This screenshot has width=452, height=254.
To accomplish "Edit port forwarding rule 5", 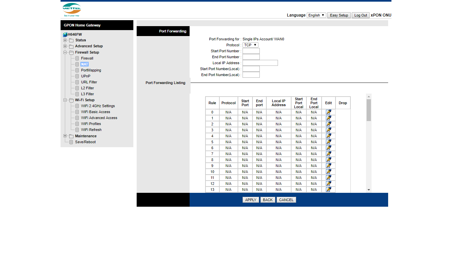I will click(328, 142).
